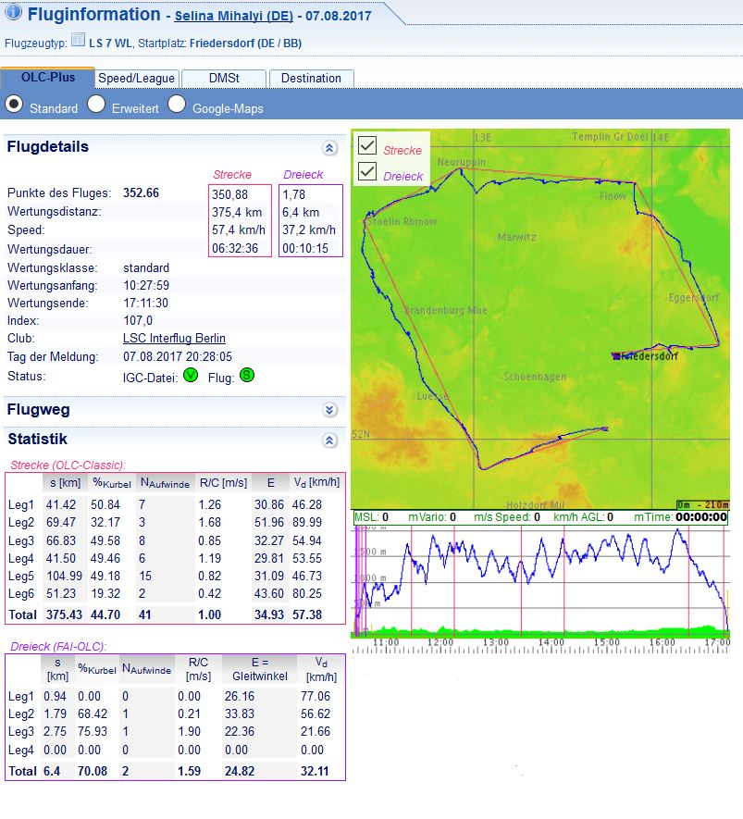The image size is (743, 819).
Task: Select the Standard radio button
Action: pyautogui.click(x=15, y=105)
